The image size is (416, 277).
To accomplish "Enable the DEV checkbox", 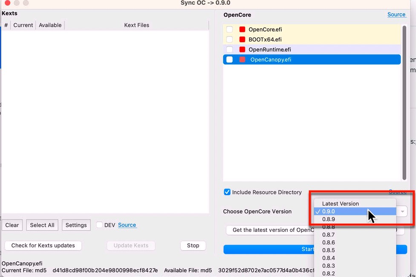I will [x=99, y=225].
